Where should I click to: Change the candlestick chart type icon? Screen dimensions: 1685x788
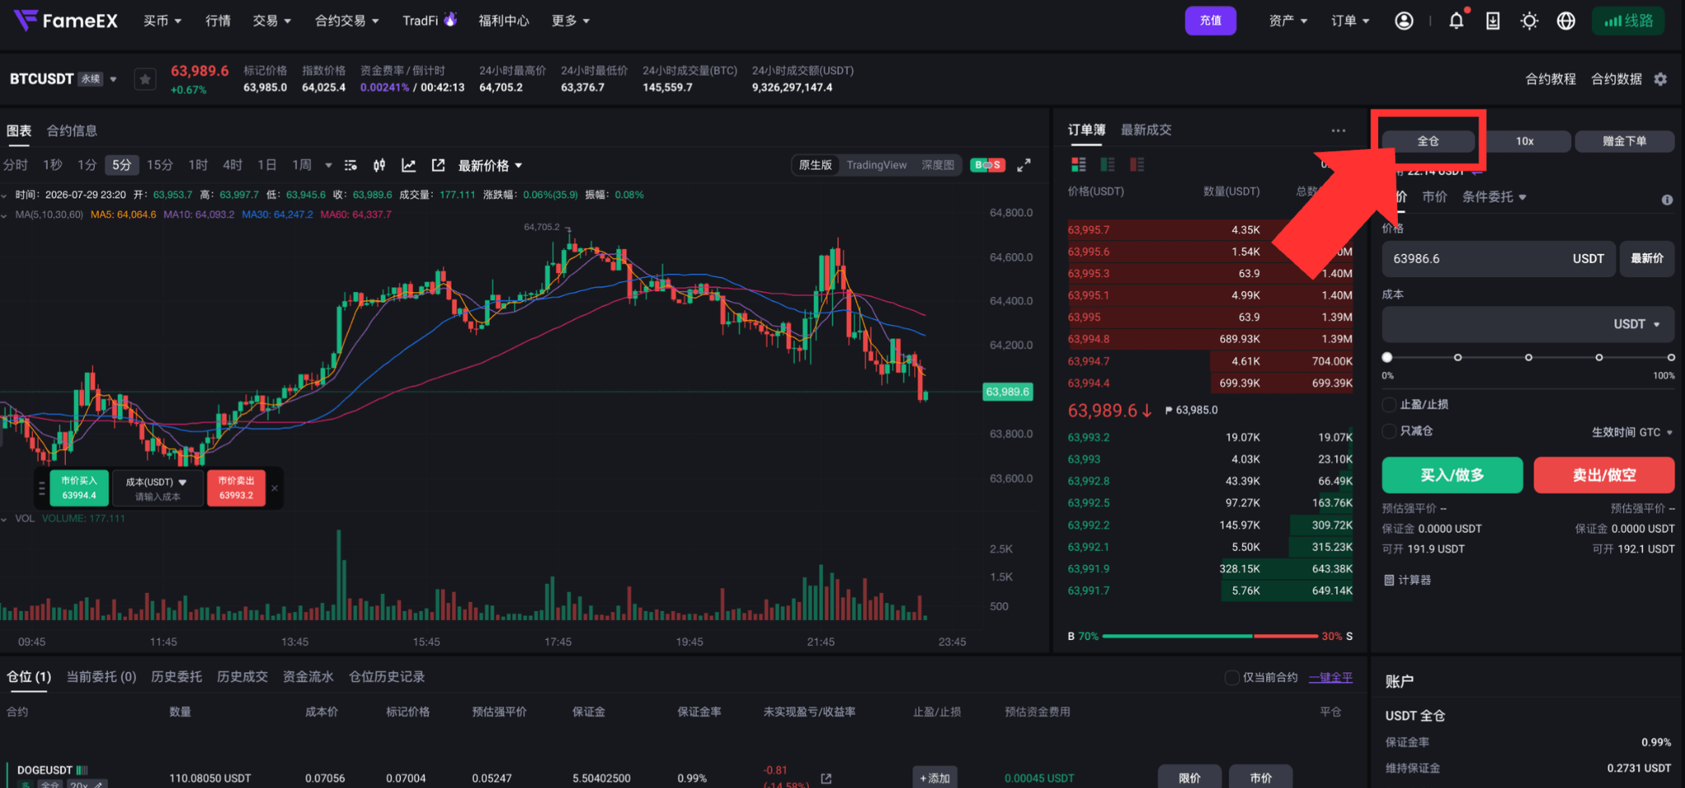point(379,165)
